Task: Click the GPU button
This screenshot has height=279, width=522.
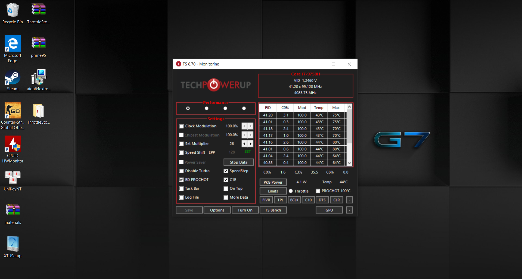Action: [x=329, y=210]
